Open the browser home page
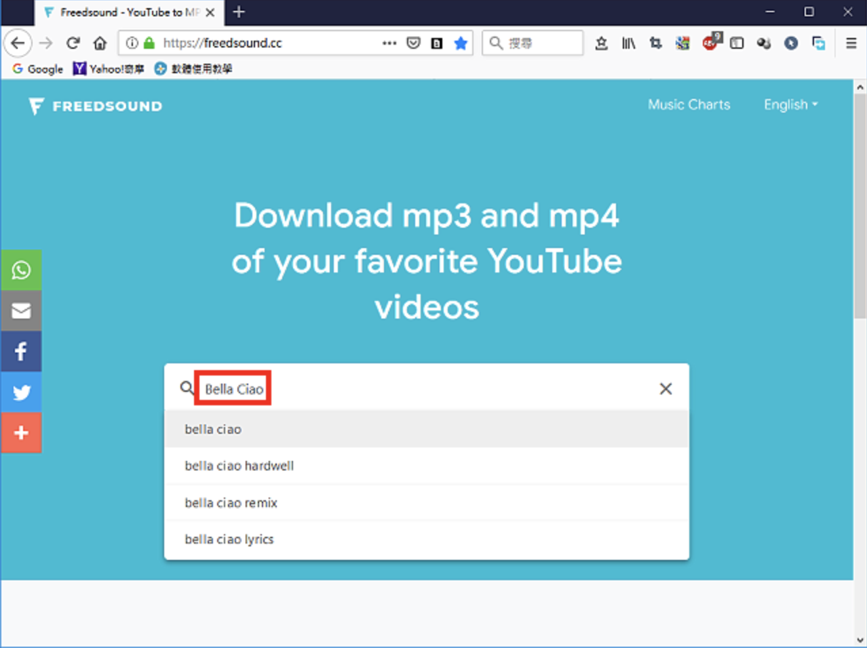This screenshot has width=867, height=648. [x=100, y=43]
